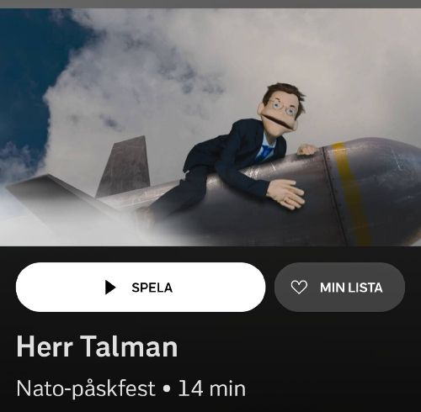Favorite Herr Talman with the heart
The image size is (421, 412).
(299, 288)
